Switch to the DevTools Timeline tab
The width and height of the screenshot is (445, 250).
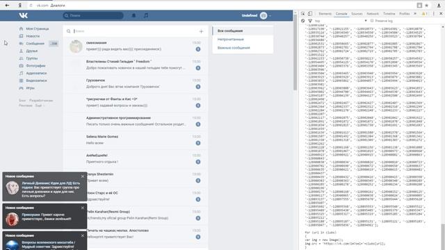pyautogui.click(x=389, y=14)
